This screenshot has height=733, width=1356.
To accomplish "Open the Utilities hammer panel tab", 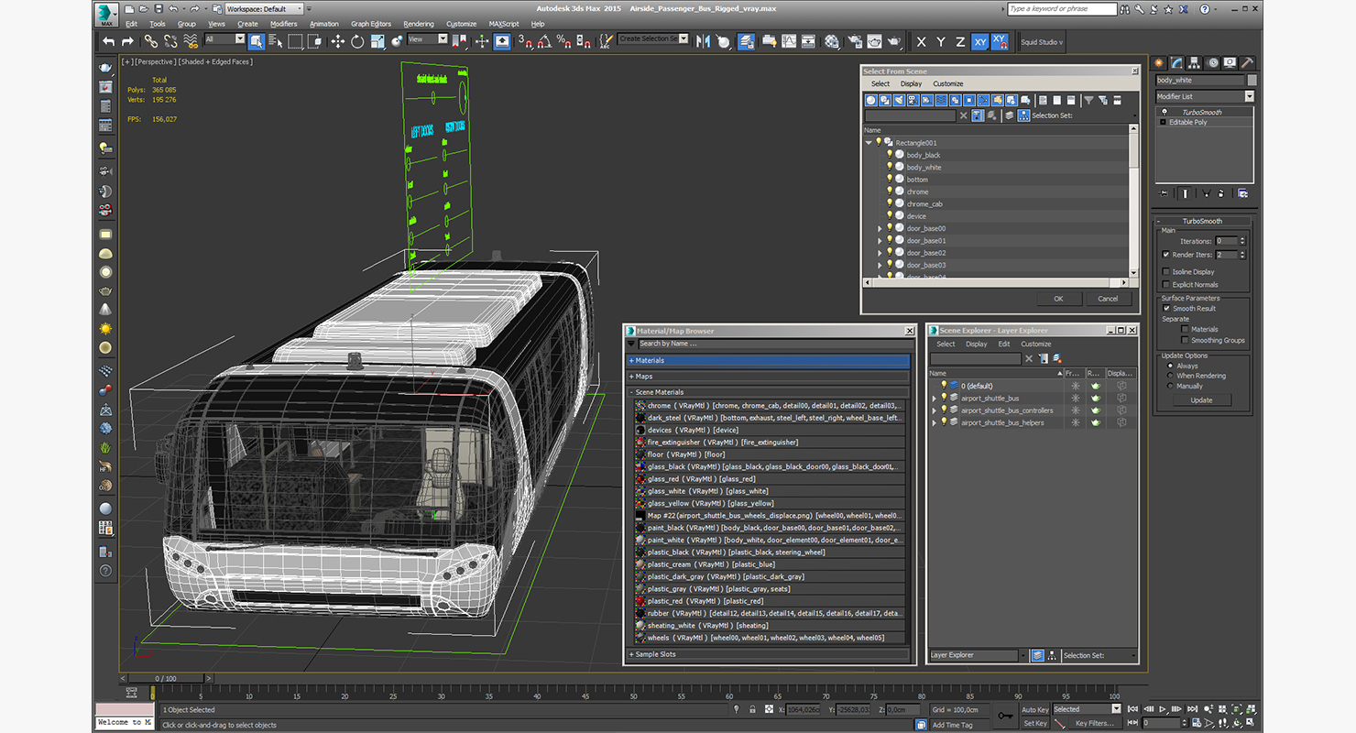I will pyautogui.click(x=1248, y=62).
